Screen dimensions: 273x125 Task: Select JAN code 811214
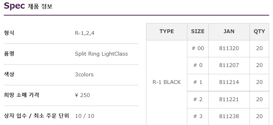(229, 82)
